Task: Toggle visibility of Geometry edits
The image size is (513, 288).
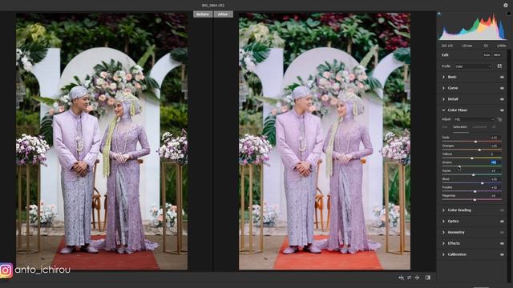Action: click(502, 233)
